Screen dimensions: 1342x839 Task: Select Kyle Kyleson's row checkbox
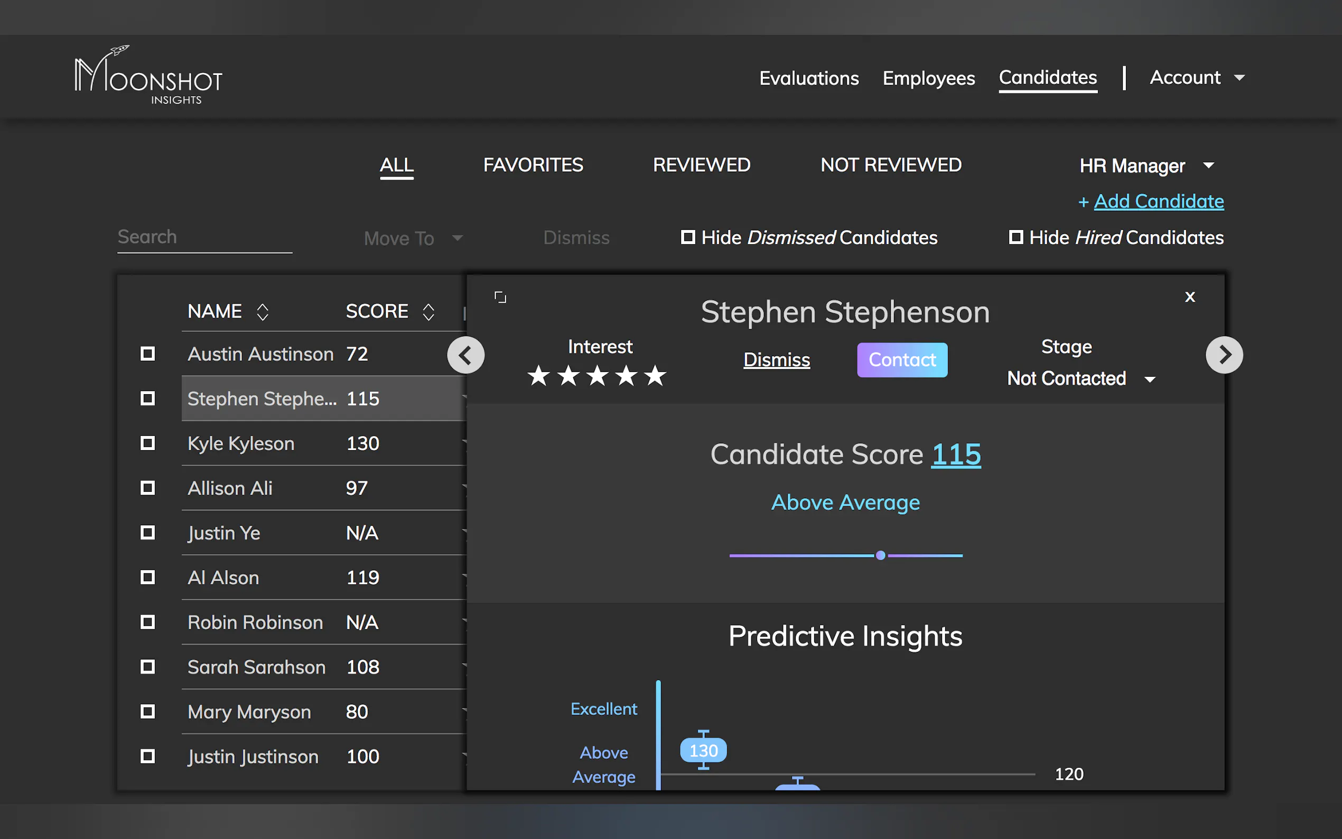click(147, 443)
